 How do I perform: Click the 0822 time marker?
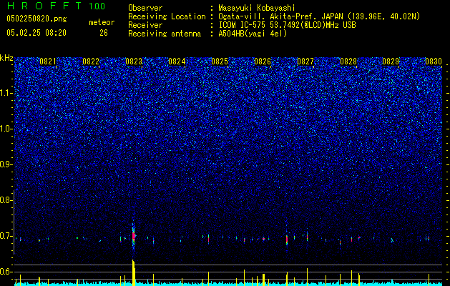click(x=91, y=61)
